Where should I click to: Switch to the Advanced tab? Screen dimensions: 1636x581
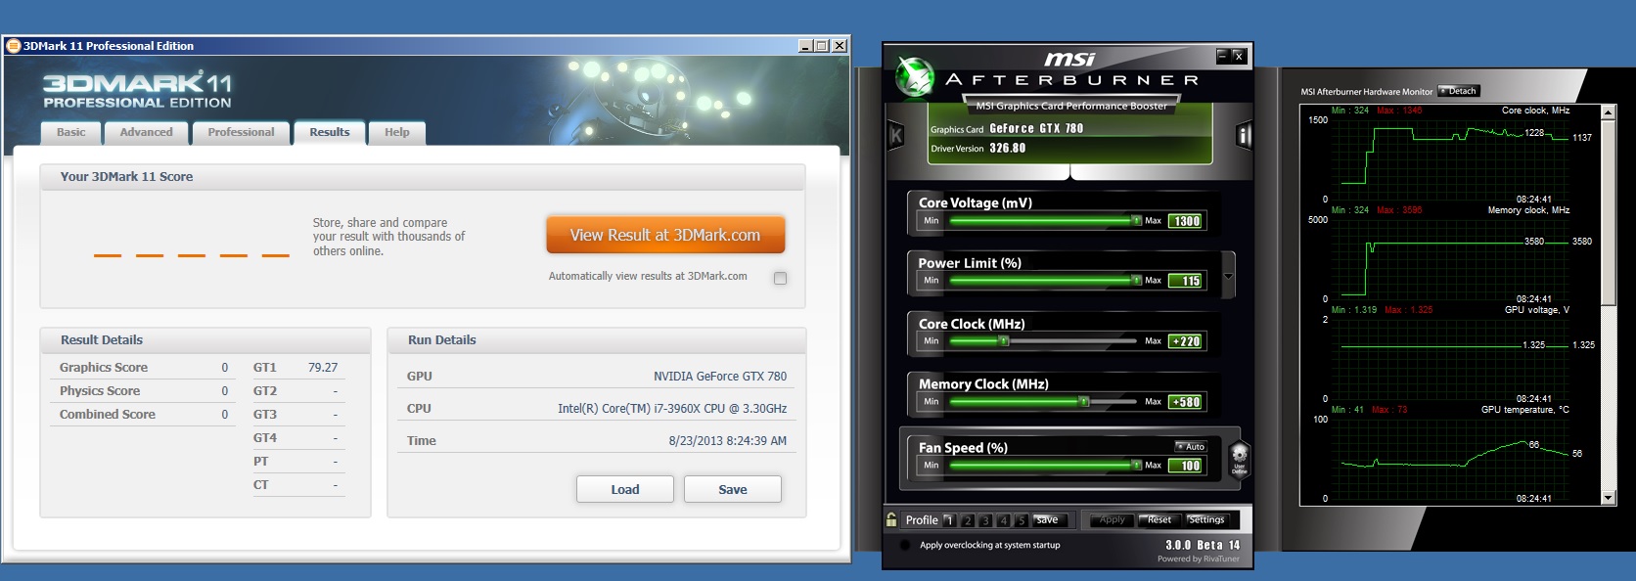[x=146, y=133]
